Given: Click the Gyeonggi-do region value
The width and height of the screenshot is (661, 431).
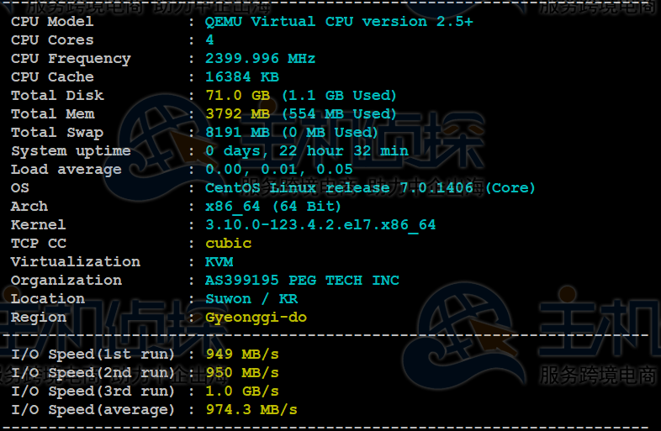Looking at the screenshot, I should pyautogui.click(x=256, y=318).
